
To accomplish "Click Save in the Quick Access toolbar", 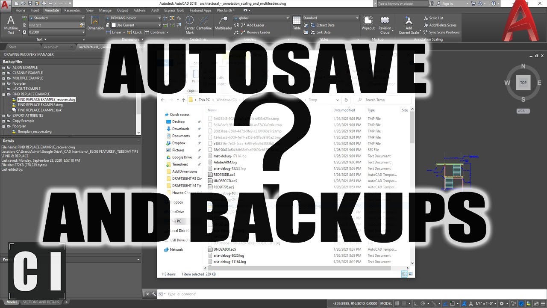I will pyautogui.click(x=30, y=3).
